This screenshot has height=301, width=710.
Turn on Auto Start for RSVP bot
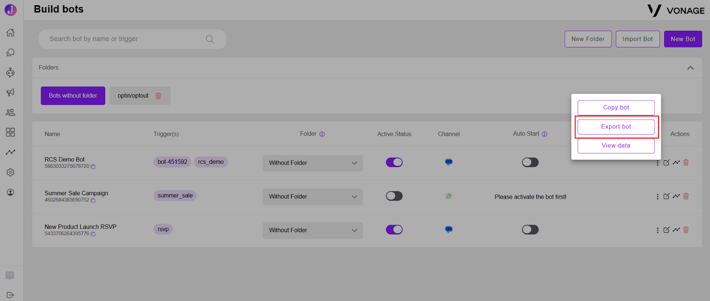click(x=530, y=230)
